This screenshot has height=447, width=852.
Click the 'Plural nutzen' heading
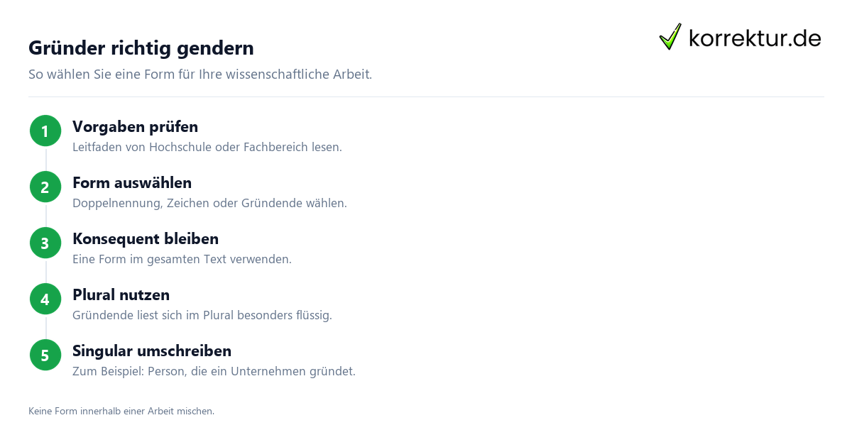(121, 294)
